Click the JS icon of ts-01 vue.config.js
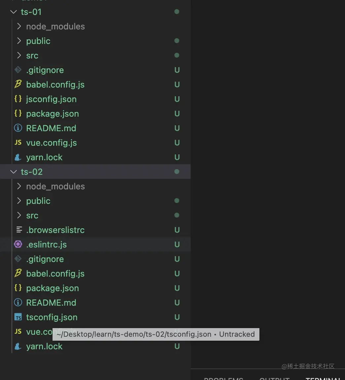This screenshot has height=380, width=345. 18,142
